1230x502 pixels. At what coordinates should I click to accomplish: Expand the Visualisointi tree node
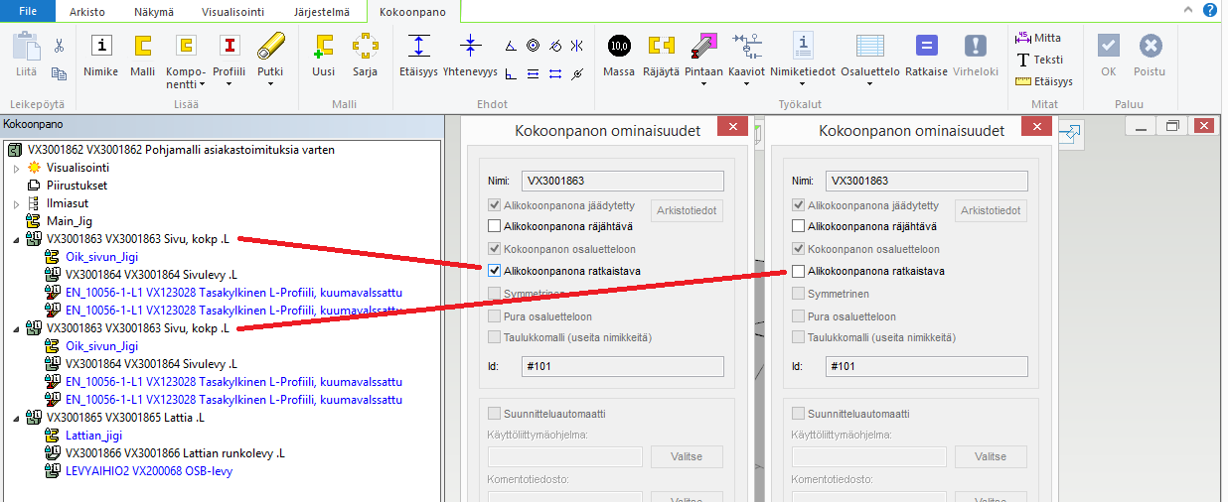[x=17, y=168]
